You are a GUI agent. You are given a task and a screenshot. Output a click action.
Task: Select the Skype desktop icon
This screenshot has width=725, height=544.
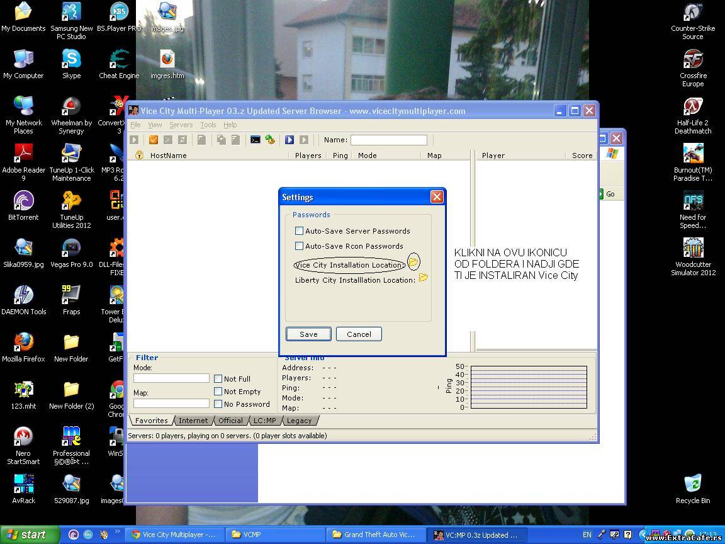click(71, 64)
